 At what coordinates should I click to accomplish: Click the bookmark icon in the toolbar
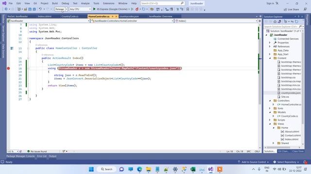click(188, 9)
